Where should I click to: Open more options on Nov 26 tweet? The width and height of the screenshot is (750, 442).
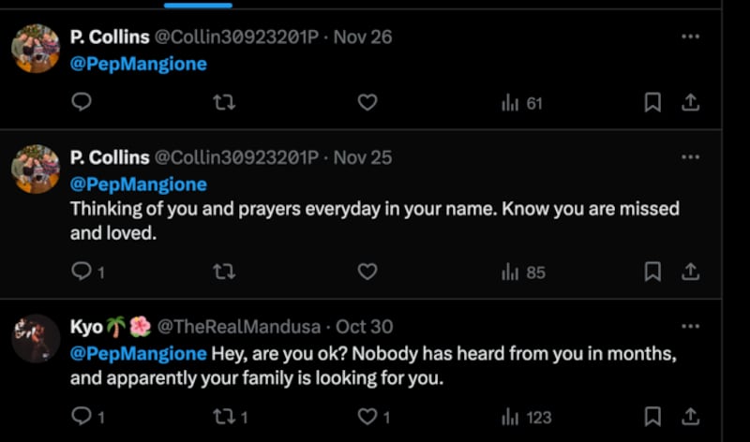coord(690,37)
